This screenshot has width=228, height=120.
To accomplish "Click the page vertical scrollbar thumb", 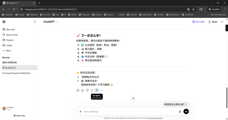I will [x=227, y=98].
